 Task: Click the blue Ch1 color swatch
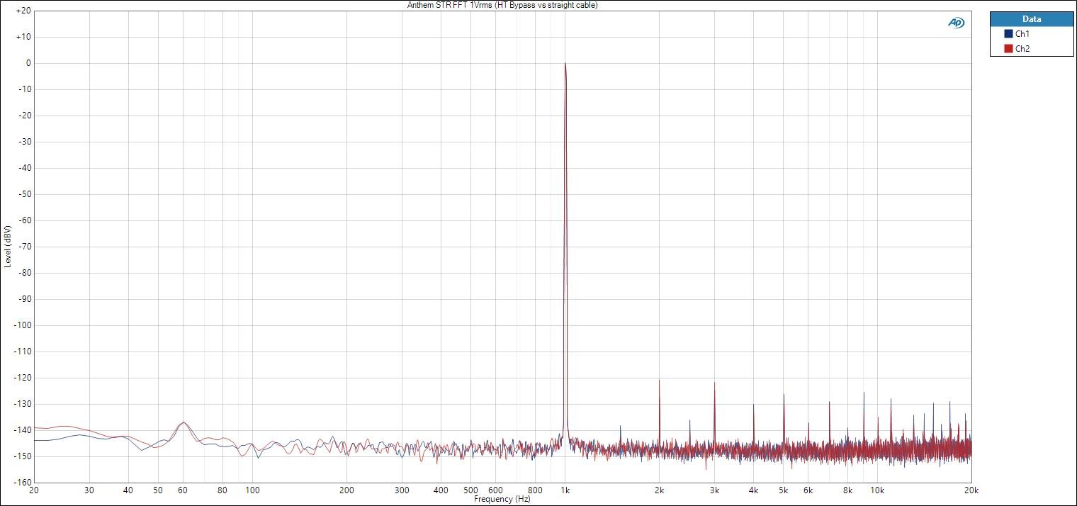pyautogui.click(x=1008, y=34)
